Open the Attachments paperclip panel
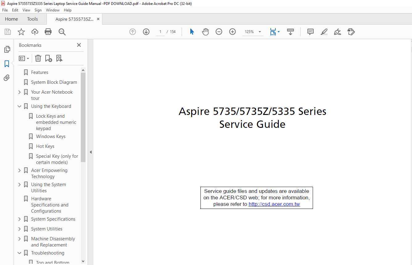This screenshot has width=412, height=265. coord(7,78)
